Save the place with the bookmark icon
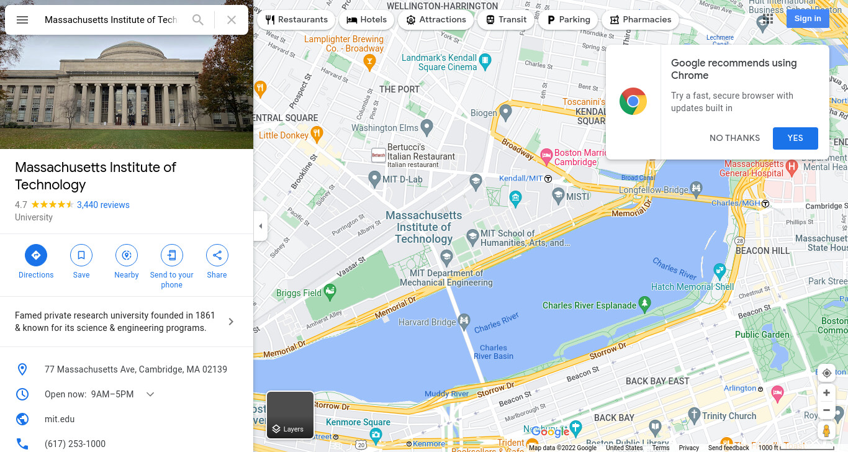Viewport: 848px width, 452px height. (81, 262)
